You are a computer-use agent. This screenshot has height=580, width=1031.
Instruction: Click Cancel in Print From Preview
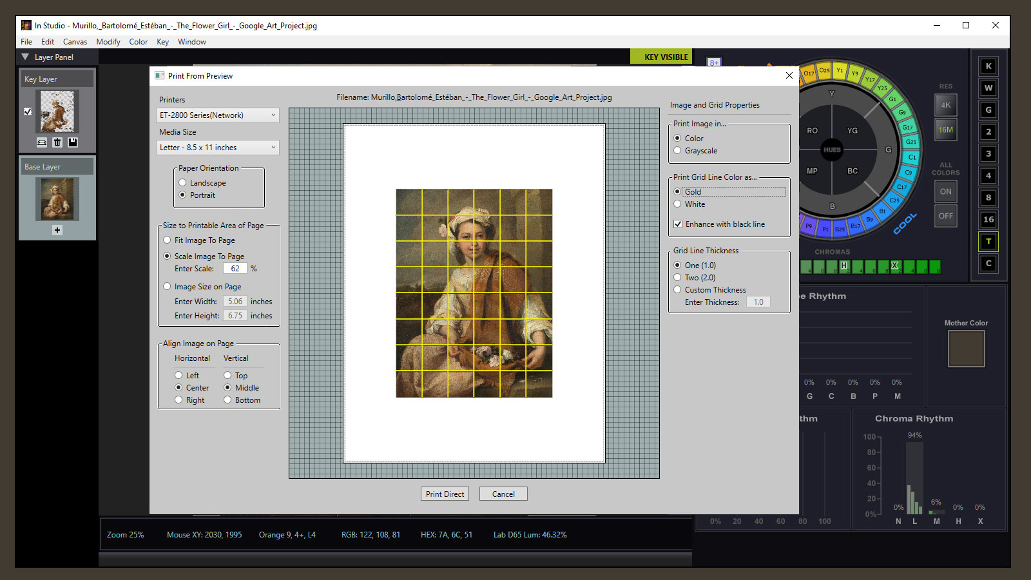[503, 494]
